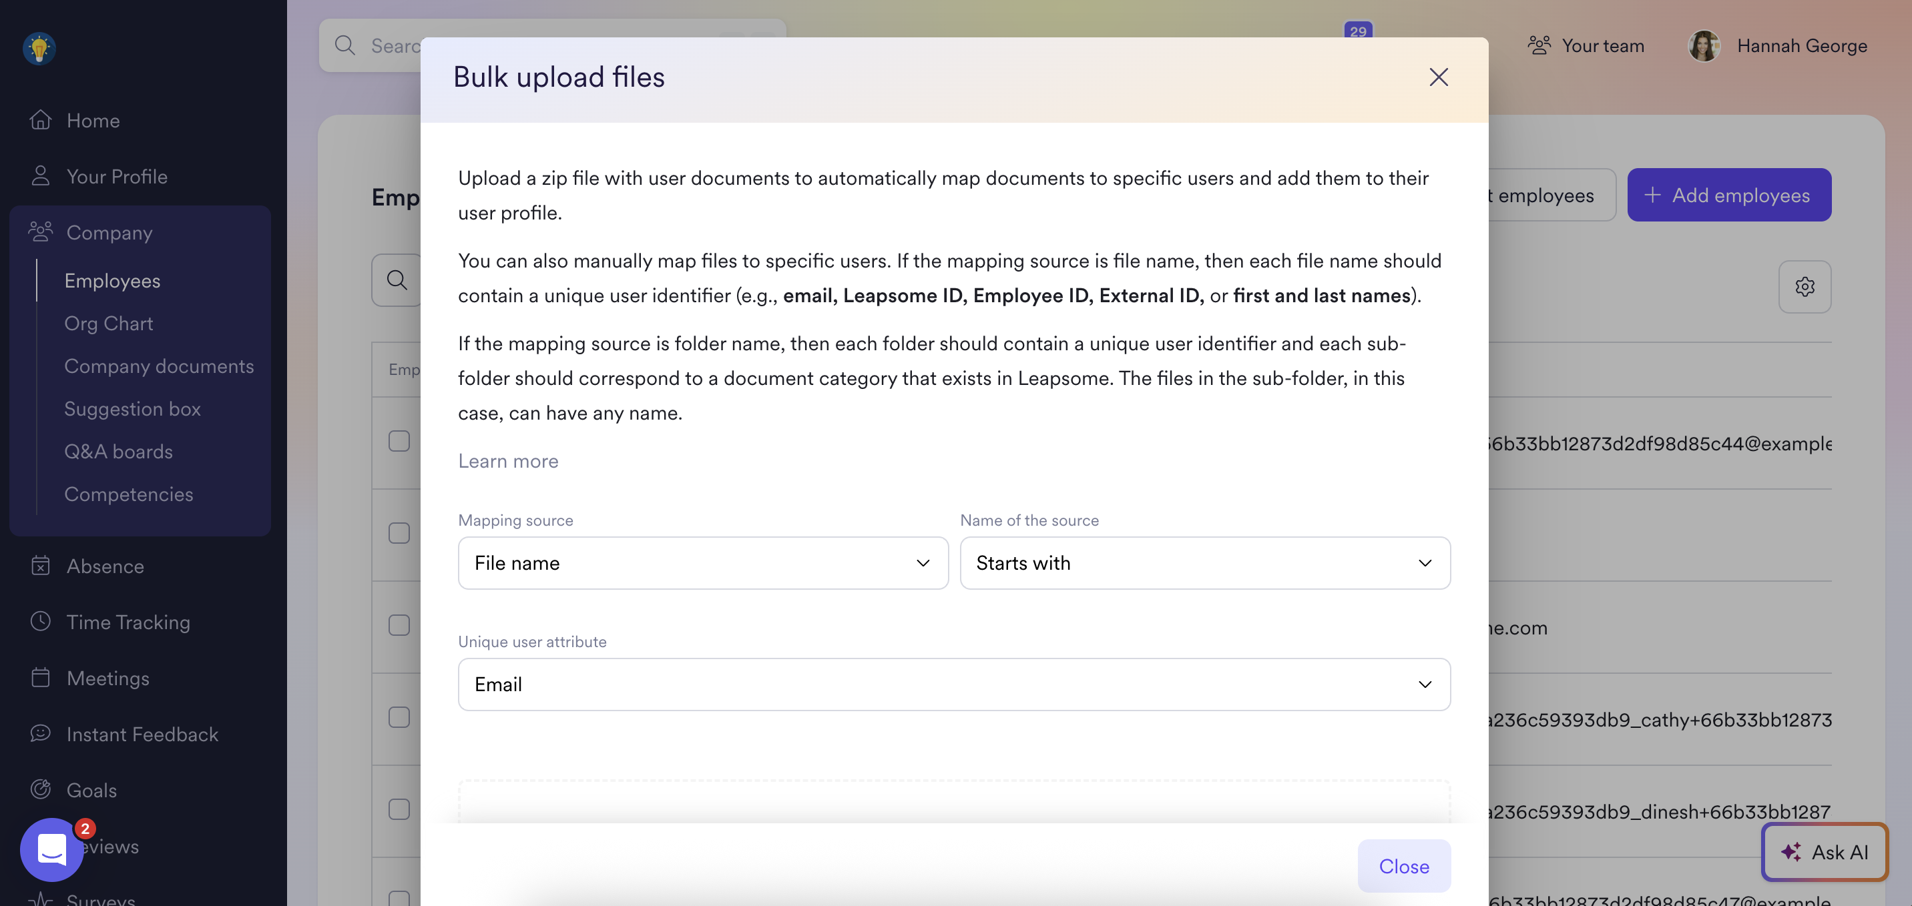Close the Bulk upload files dialog with X

1439,77
